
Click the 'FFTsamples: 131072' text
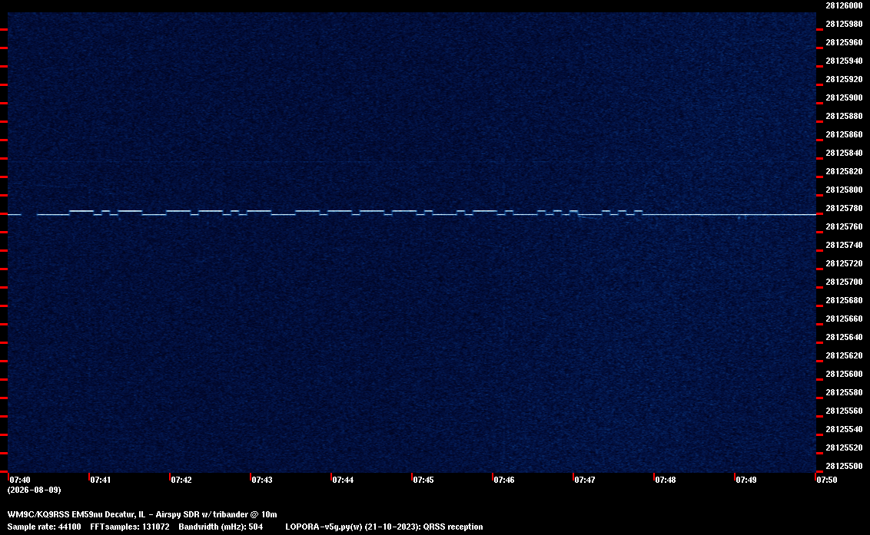coord(130,527)
